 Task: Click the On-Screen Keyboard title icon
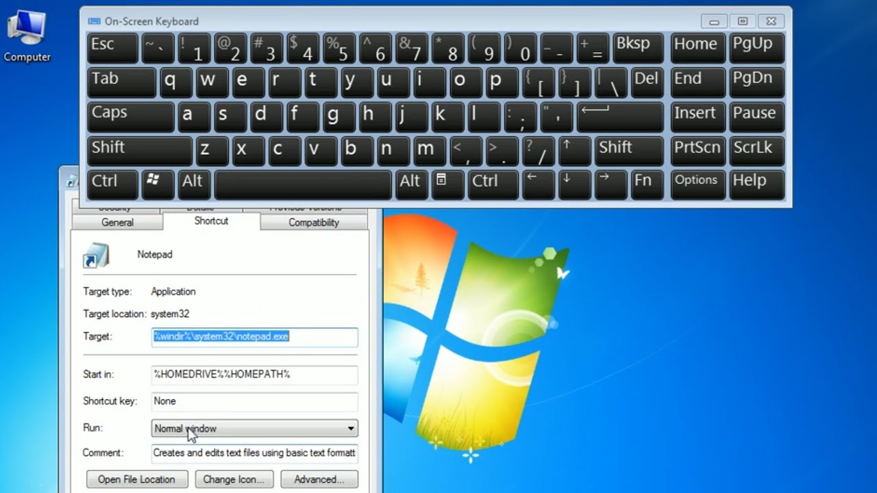click(94, 21)
